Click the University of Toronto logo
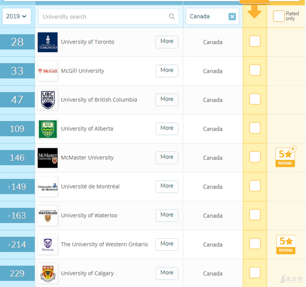Viewport: 306px width, 287px height. [48, 42]
